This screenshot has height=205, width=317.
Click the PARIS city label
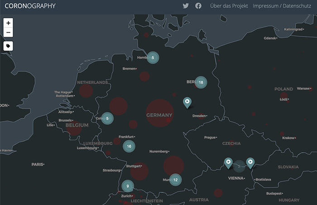(x=38, y=164)
